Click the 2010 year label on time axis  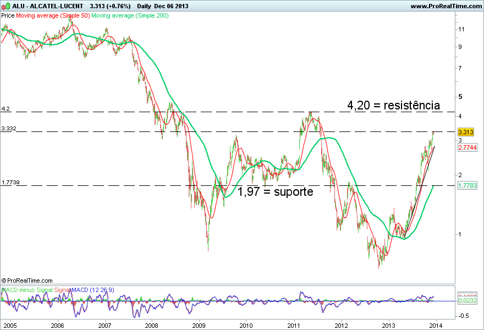246,326
